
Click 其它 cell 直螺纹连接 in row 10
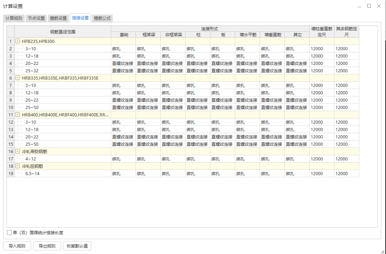click(297, 107)
